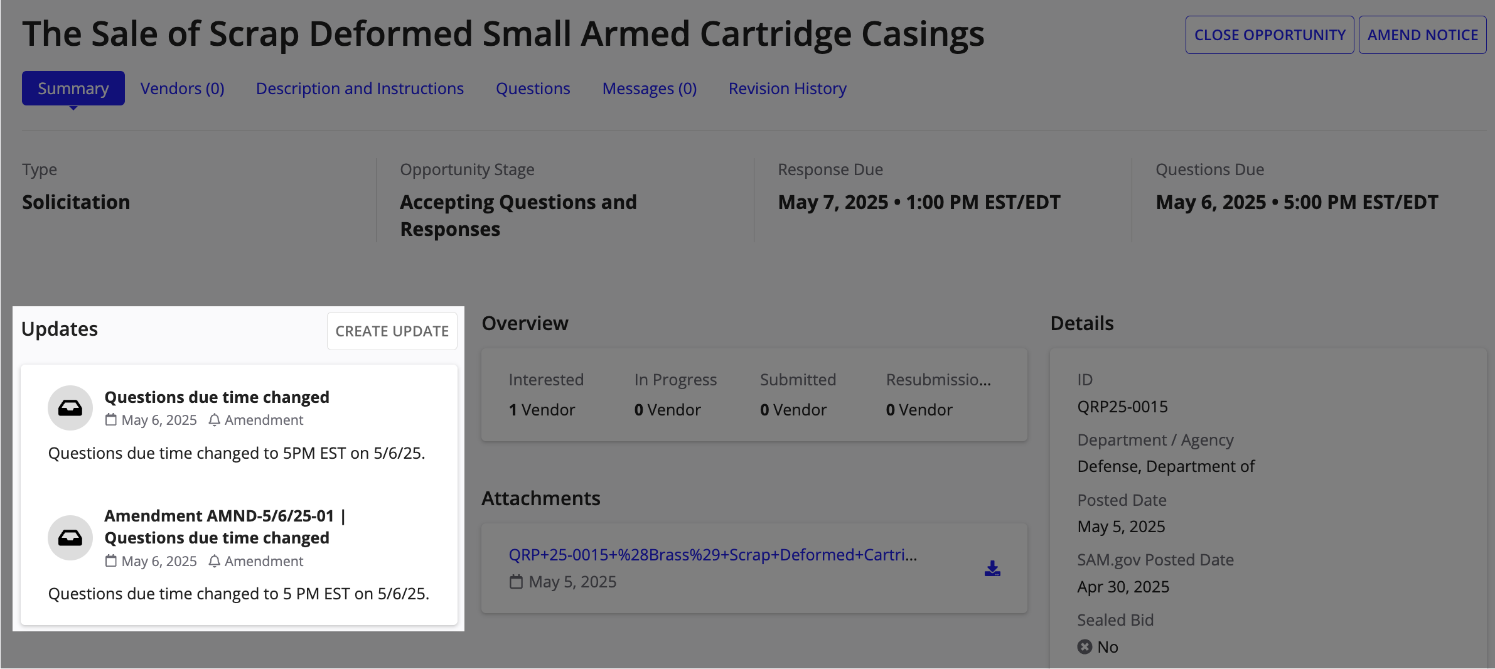This screenshot has width=1495, height=669.
Task: Select the first update titled Questions due time changed
Action: [217, 397]
